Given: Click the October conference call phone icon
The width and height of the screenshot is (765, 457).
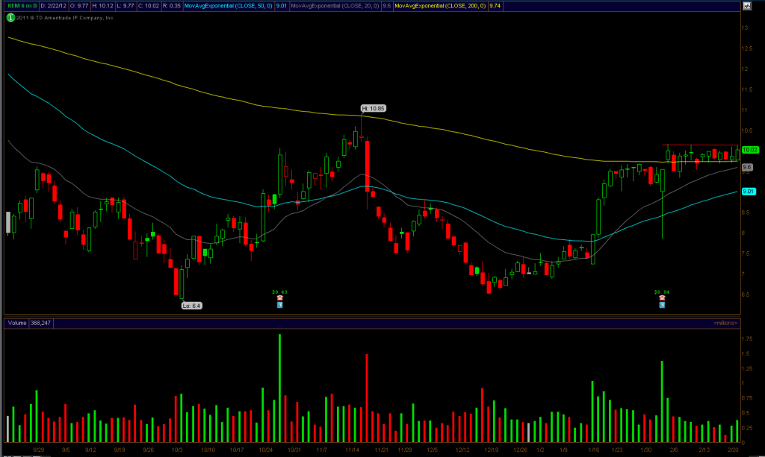Looking at the screenshot, I should coord(279,297).
